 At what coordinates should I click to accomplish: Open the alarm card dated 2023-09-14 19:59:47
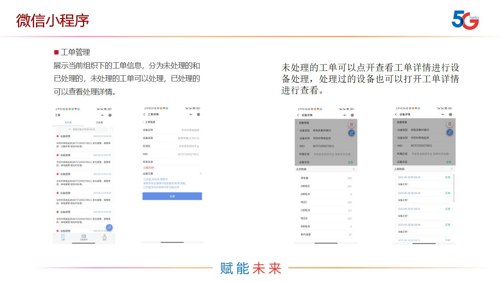[84, 198]
